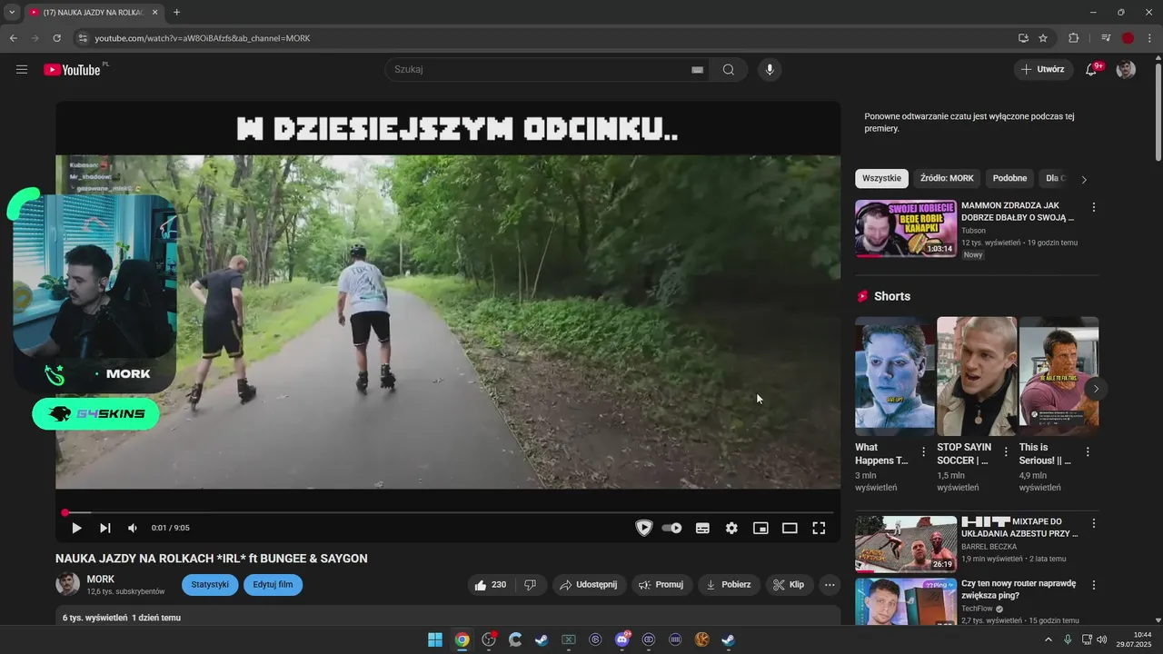
Task: Toggle the autoplay switch in player
Action: 671,528
